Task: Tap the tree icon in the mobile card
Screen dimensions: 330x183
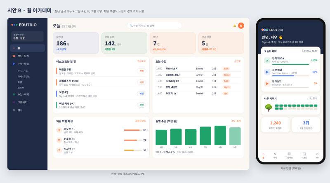Action: coord(269,107)
